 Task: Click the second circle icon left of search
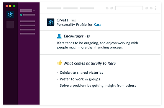(x=112, y=8)
